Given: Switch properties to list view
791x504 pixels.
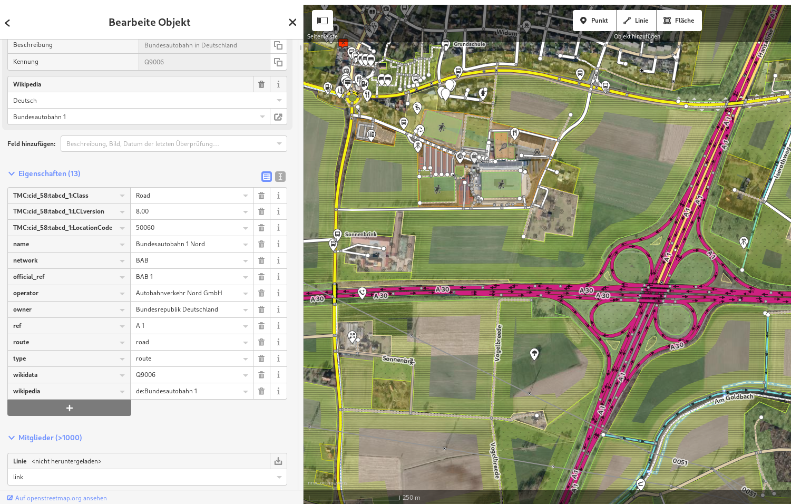Looking at the screenshot, I should pyautogui.click(x=267, y=177).
